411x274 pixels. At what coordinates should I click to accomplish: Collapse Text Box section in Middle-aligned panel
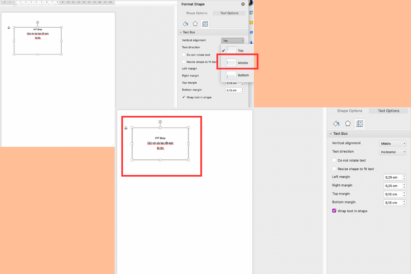coord(330,134)
